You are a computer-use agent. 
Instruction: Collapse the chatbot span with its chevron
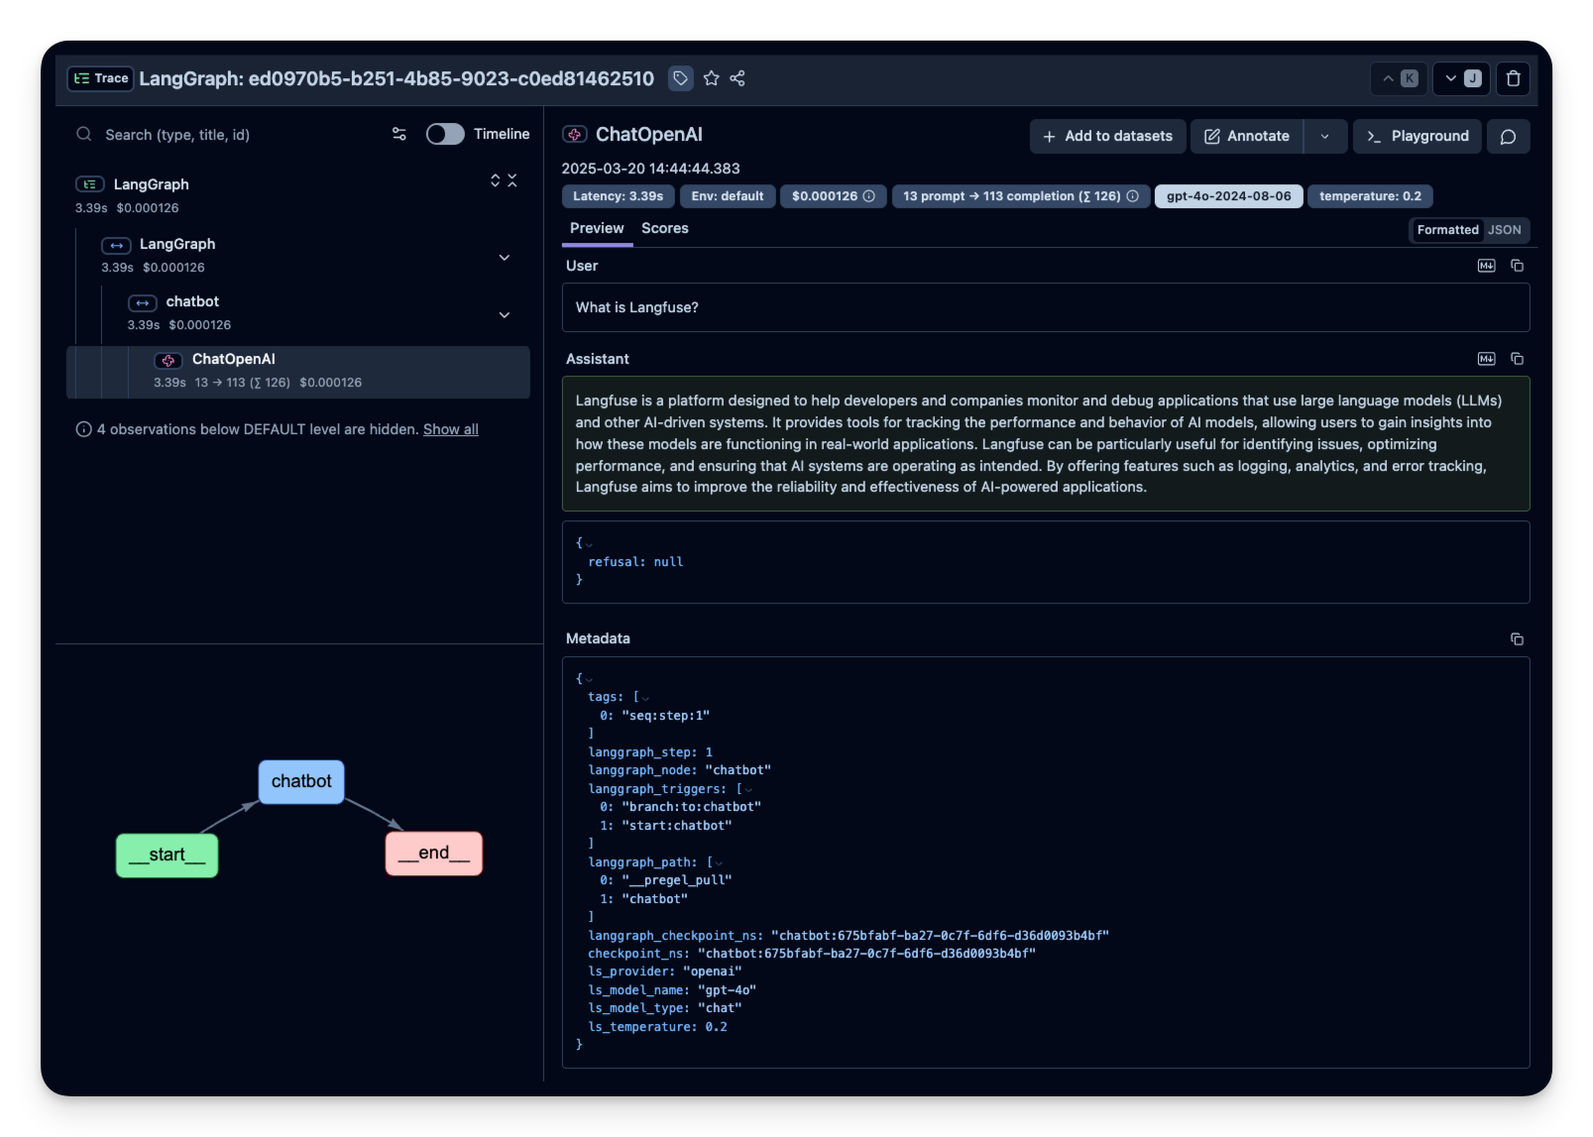pyautogui.click(x=505, y=314)
